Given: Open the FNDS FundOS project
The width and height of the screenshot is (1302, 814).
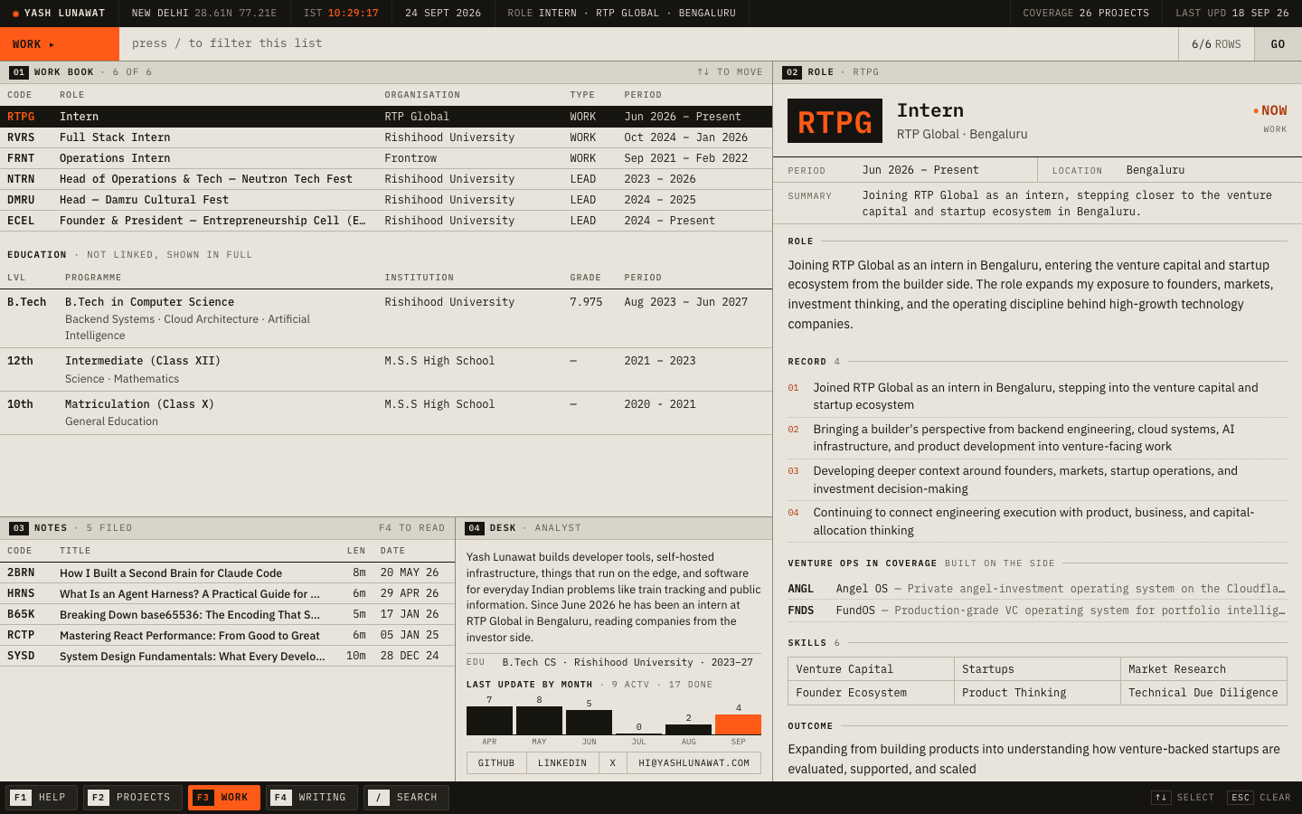Looking at the screenshot, I should [1037, 610].
